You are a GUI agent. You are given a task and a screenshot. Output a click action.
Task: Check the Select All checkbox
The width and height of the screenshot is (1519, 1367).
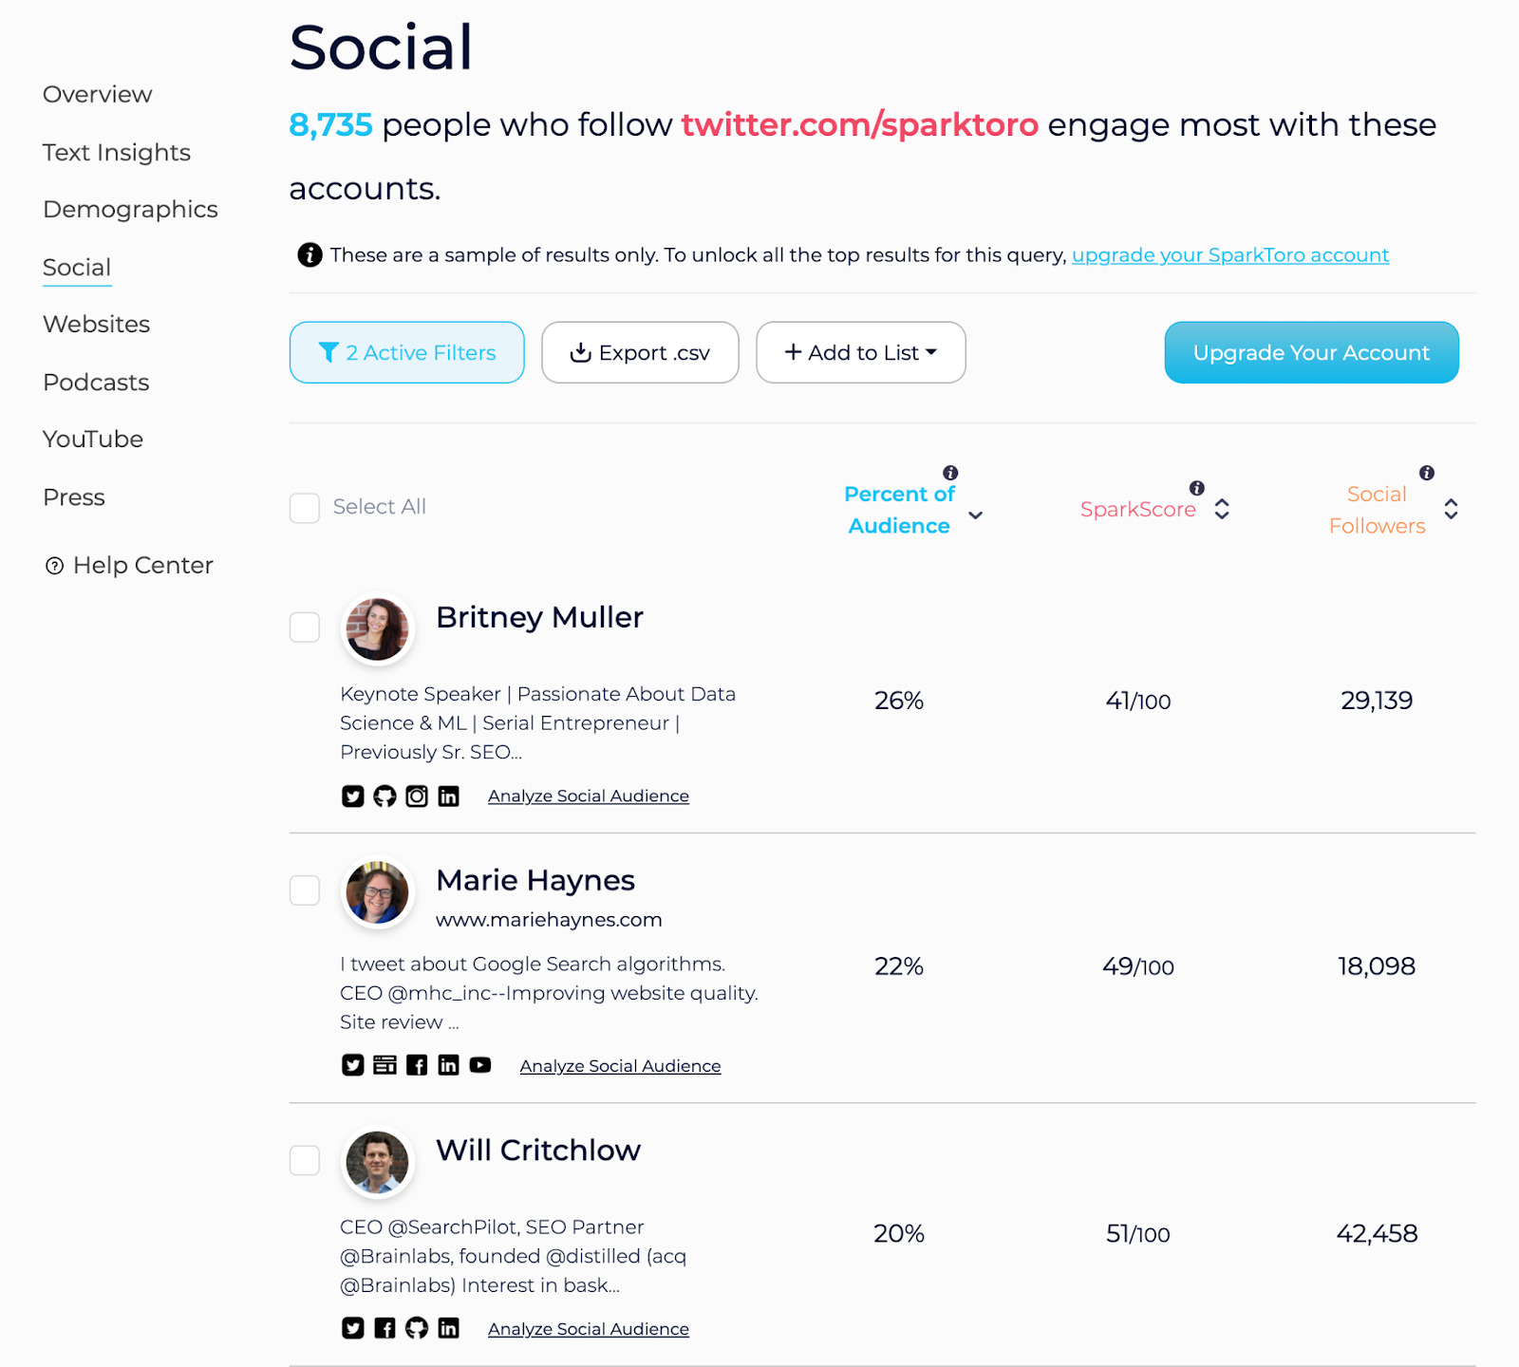(x=305, y=508)
